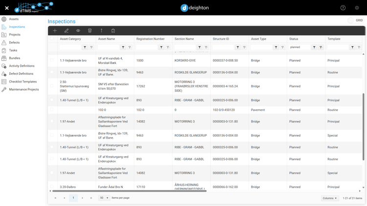
Task: Open the help question mark icon
Action: pyautogui.click(x=343, y=8)
